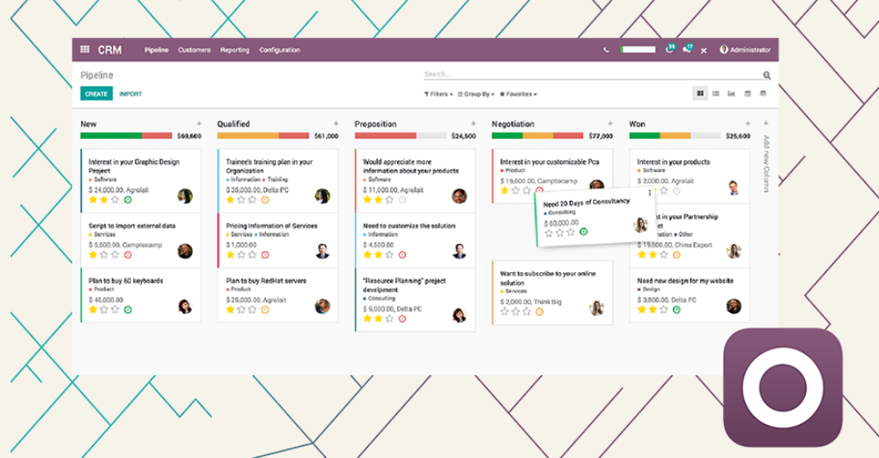Open the Reporting menu

pyautogui.click(x=234, y=50)
